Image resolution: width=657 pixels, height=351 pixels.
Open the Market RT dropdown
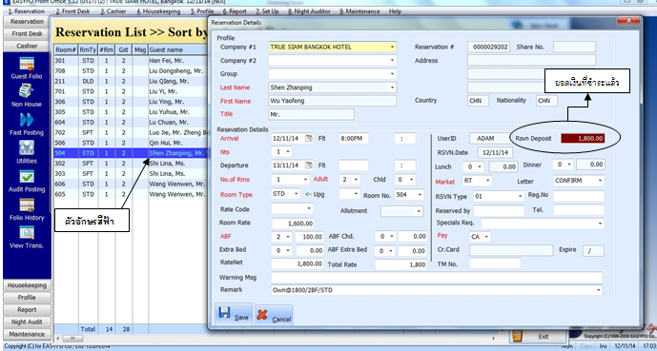tap(488, 181)
